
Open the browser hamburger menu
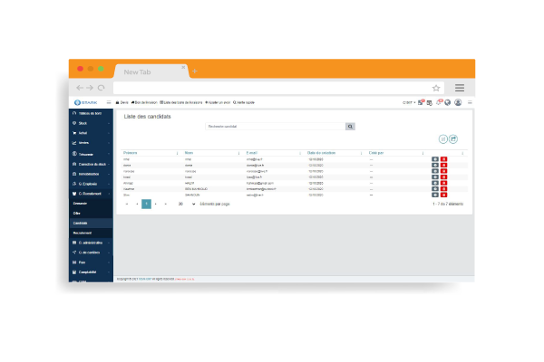tap(460, 88)
